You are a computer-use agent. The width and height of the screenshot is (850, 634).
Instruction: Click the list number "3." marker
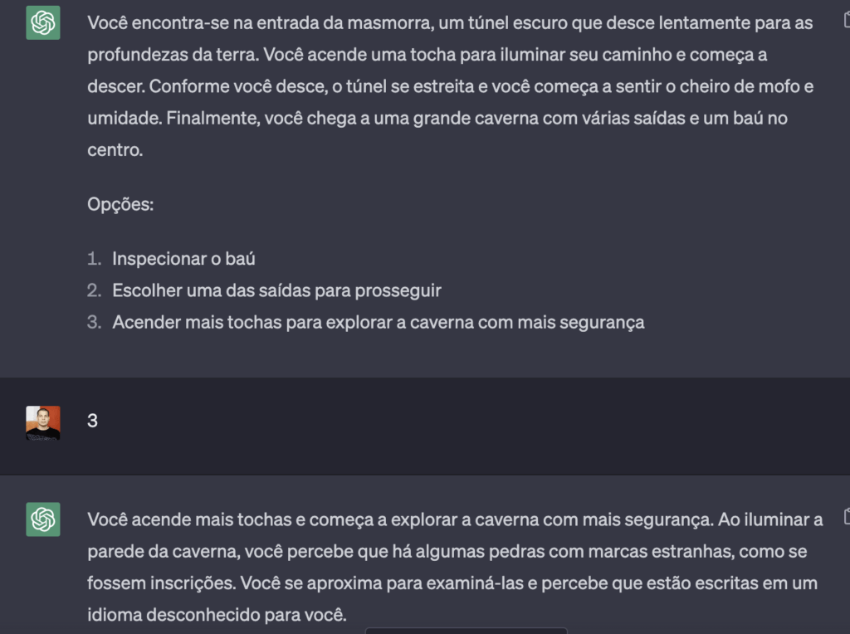point(95,323)
